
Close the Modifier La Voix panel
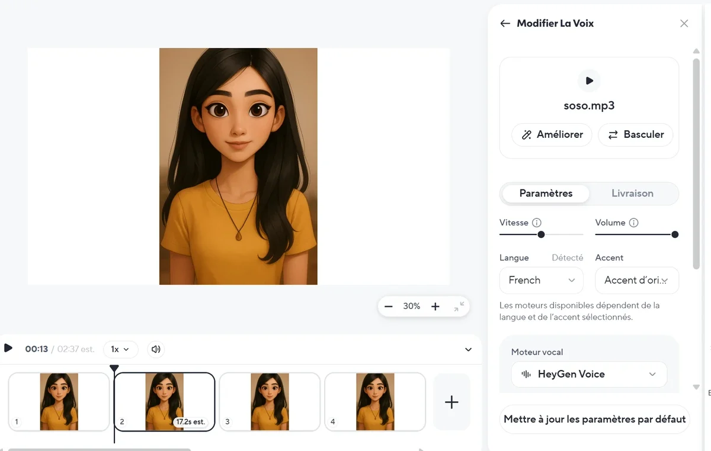[684, 24]
